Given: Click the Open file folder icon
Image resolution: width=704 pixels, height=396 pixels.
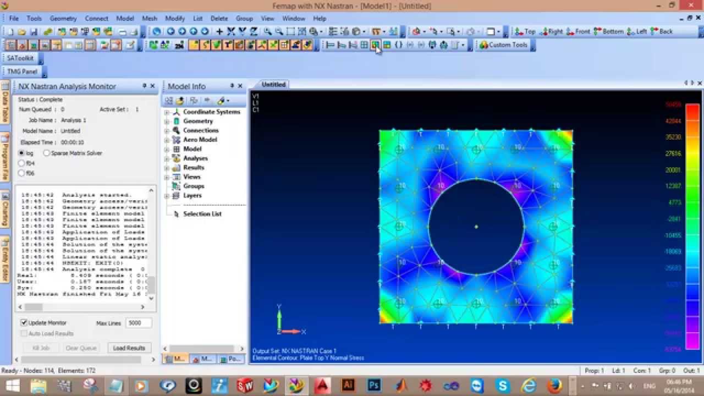Looking at the screenshot, I should coord(22,31).
